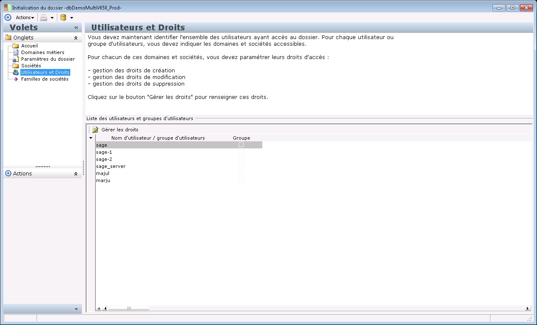Image resolution: width=537 pixels, height=325 pixels.
Task: Open the printer dropdown arrow
Action: tap(52, 18)
